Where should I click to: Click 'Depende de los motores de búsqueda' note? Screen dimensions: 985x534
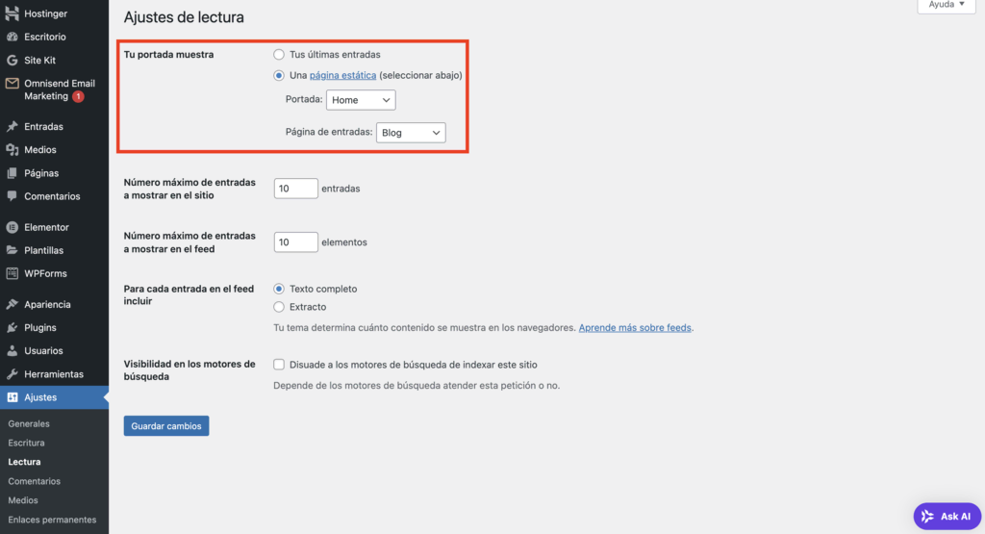(417, 385)
